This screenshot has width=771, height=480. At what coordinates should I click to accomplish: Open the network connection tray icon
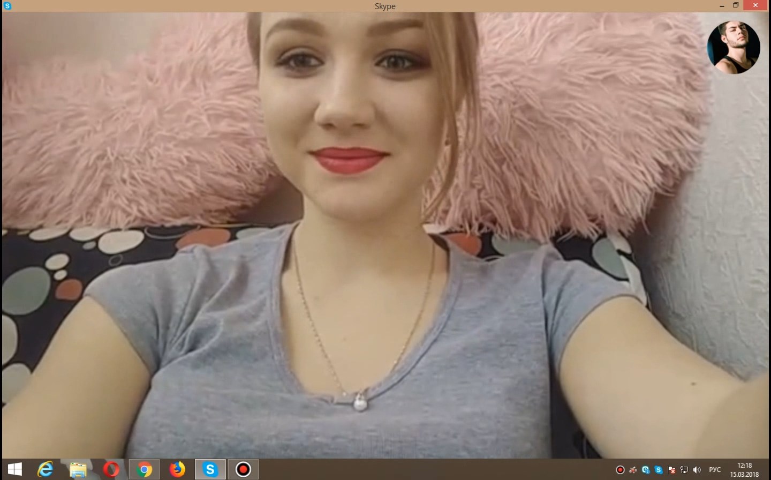pyautogui.click(x=684, y=470)
